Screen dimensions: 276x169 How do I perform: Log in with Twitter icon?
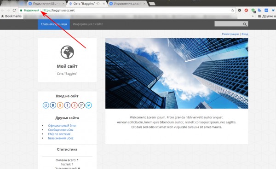click(88, 105)
